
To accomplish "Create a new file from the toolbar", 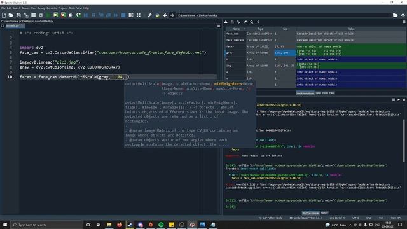I will (4, 15).
